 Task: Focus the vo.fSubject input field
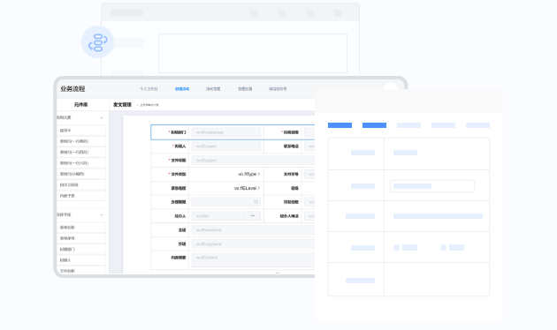click(x=253, y=161)
